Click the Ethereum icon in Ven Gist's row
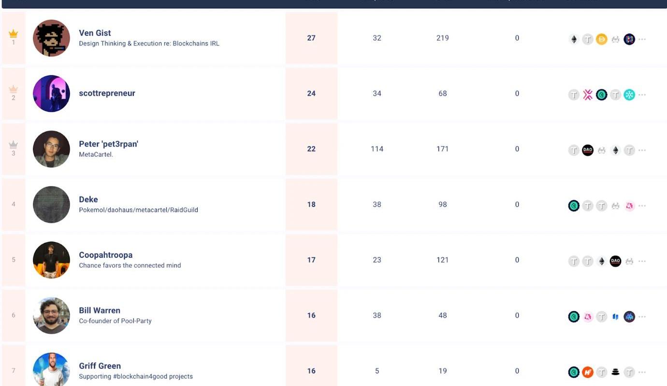 click(574, 39)
